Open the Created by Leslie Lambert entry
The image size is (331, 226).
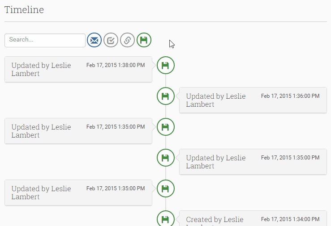[253, 218]
